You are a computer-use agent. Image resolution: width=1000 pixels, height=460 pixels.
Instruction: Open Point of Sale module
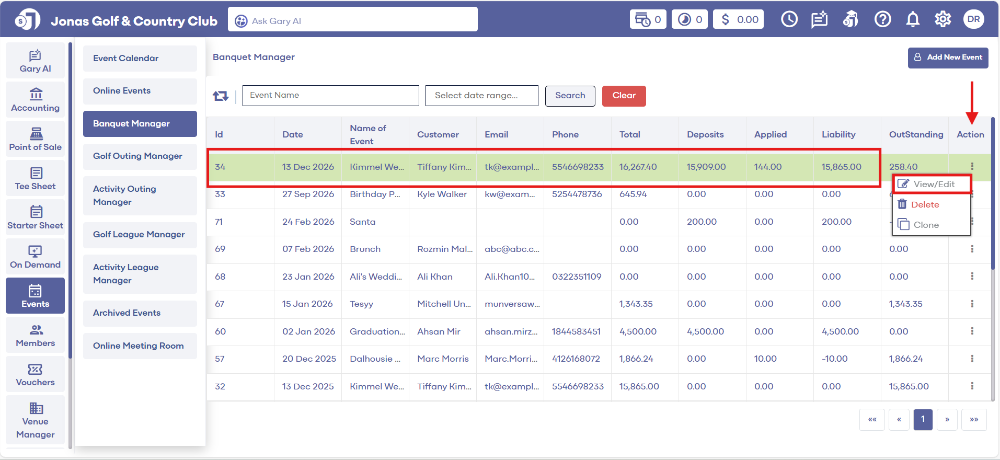[x=35, y=140]
